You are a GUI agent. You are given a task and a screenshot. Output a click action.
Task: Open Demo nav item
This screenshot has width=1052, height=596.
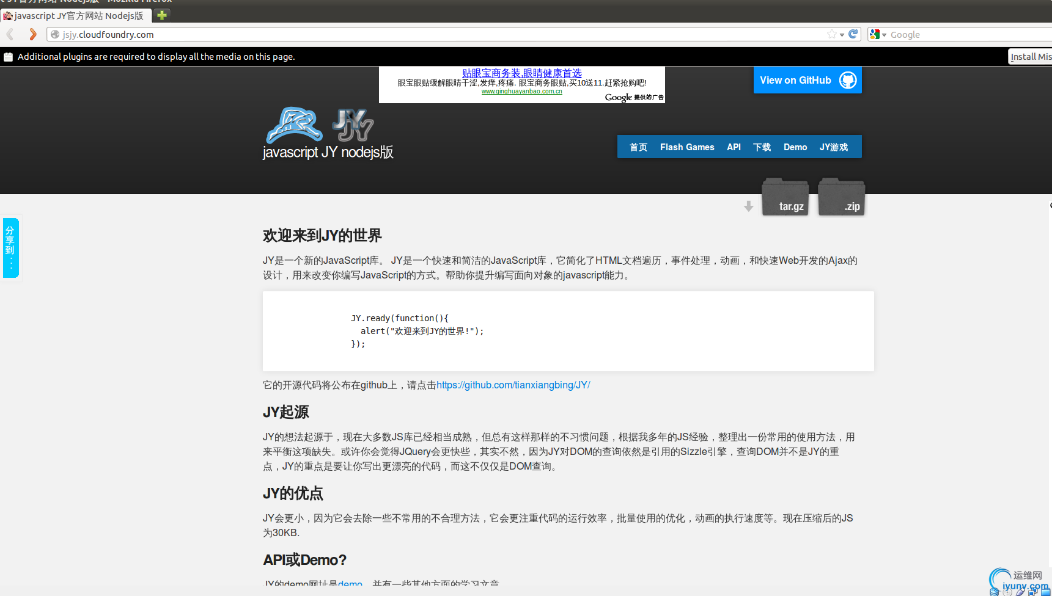coord(795,147)
